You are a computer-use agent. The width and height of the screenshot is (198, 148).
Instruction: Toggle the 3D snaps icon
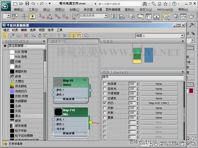point(42,17)
